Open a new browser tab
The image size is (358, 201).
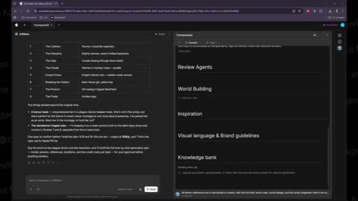point(62,3)
